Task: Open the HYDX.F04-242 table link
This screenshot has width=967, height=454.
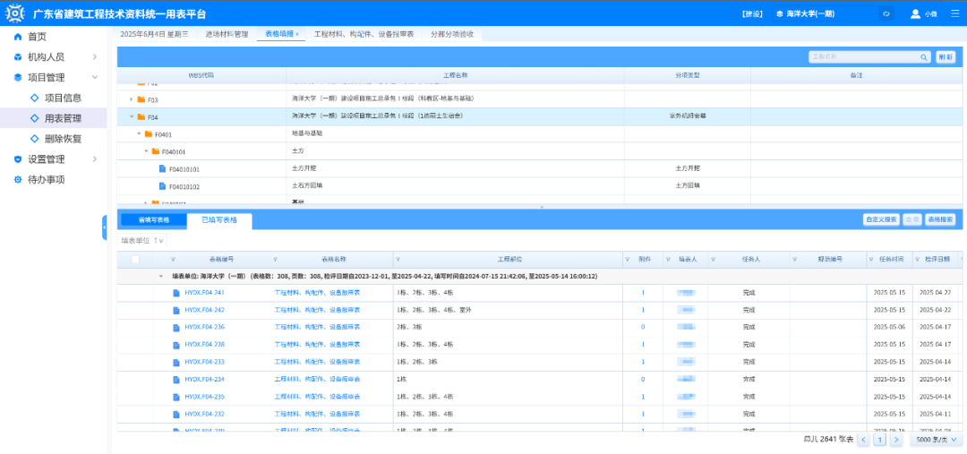Action: tap(204, 310)
